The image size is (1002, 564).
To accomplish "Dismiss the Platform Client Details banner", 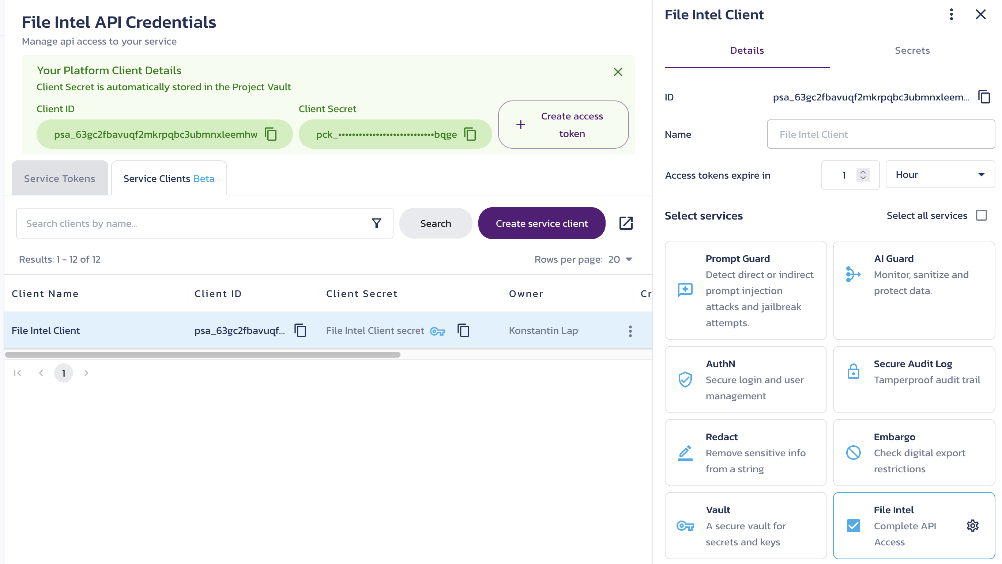I will [x=618, y=72].
